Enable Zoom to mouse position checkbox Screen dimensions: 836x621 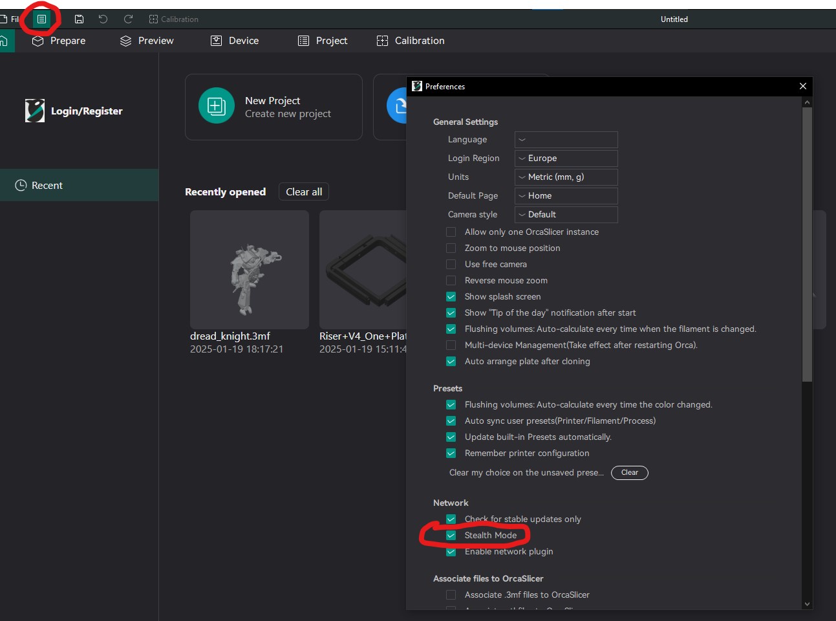pos(451,248)
